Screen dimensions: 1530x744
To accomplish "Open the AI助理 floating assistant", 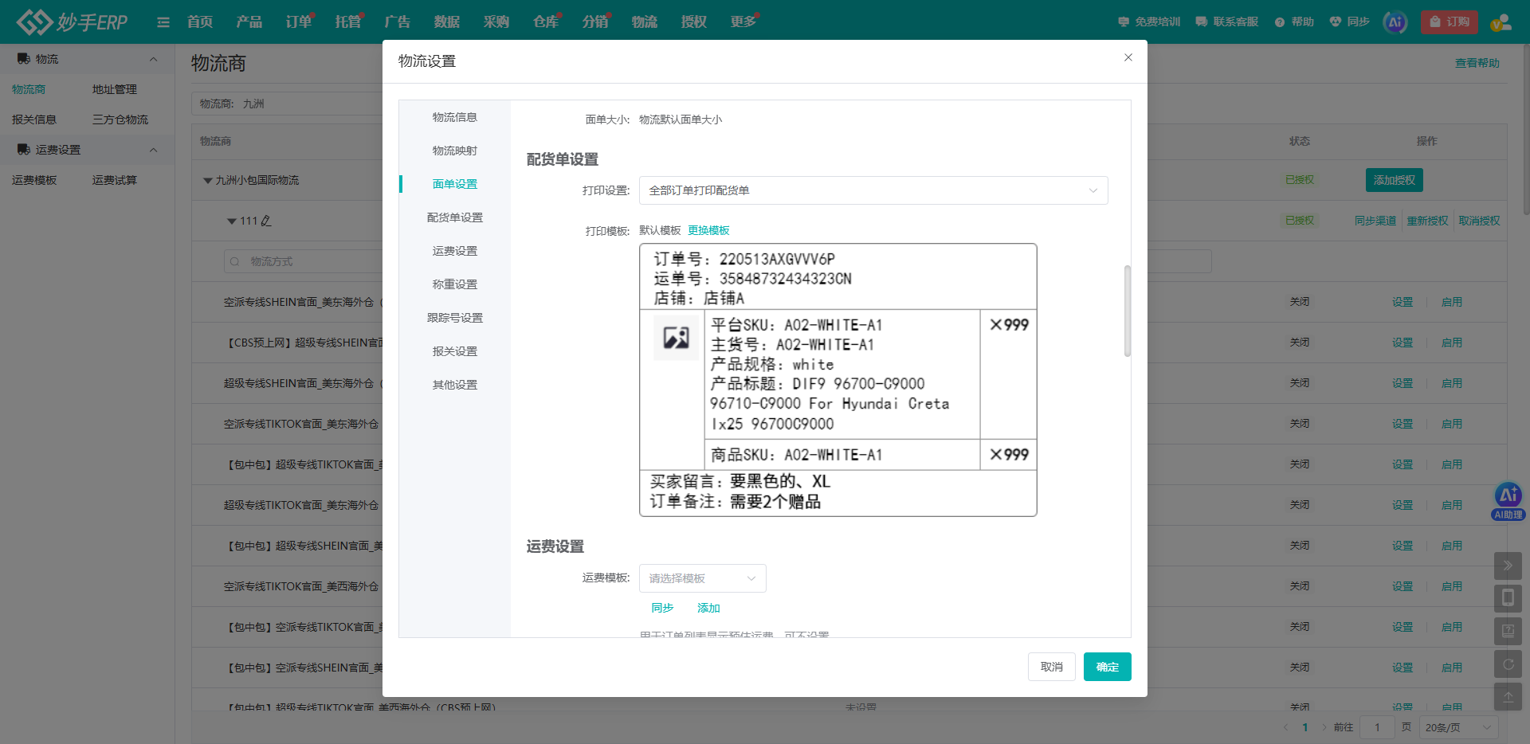I will tap(1508, 501).
